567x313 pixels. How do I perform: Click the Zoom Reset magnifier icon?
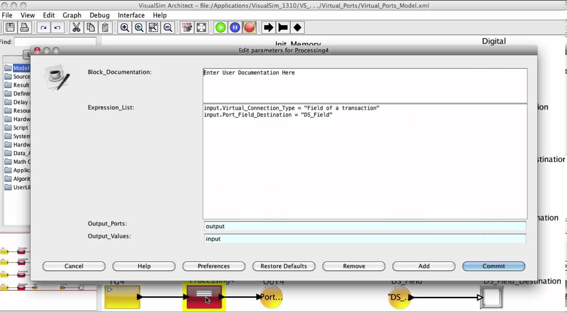[x=139, y=27]
